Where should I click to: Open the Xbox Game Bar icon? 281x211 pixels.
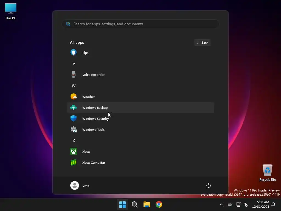74,163
